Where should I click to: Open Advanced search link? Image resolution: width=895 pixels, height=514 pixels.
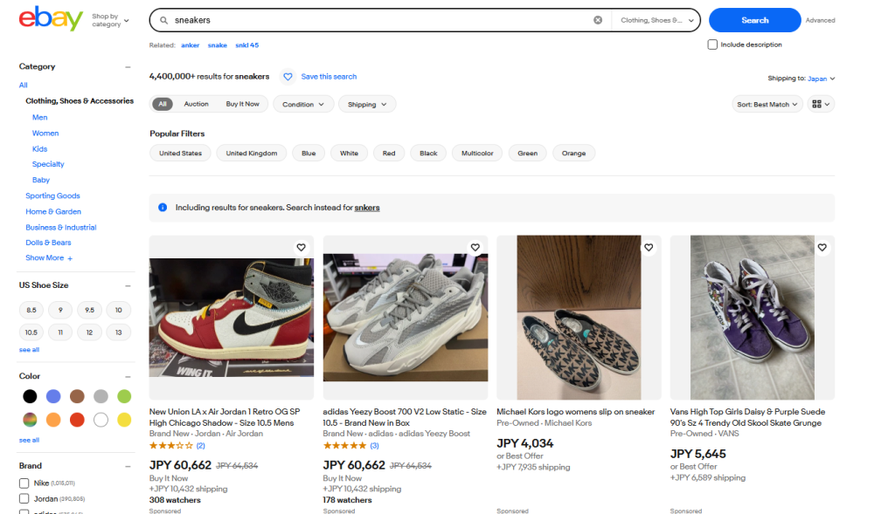(820, 20)
